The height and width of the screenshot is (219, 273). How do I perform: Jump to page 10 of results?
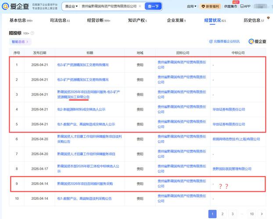tap(251, 214)
